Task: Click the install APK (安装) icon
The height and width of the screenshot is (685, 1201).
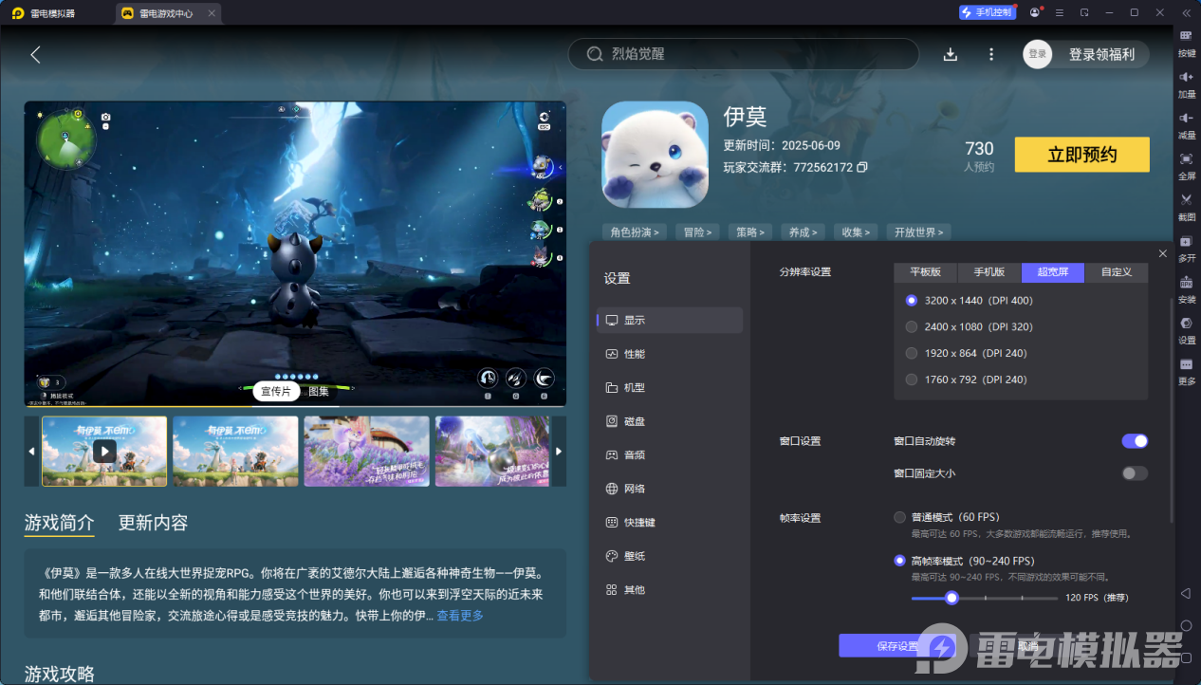Action: click(x=1186, y=283)
